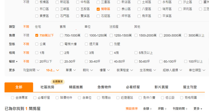Tick the 5房及以上 checkbox

pyautogui.click(x=136, y=53)
